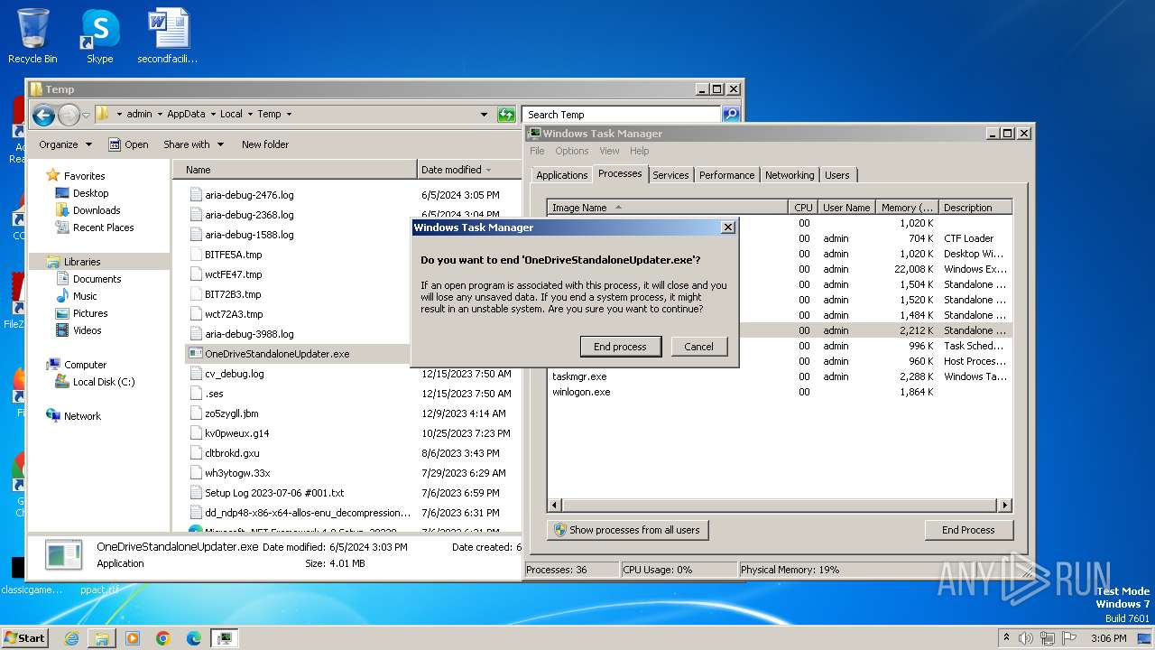Open the Skype desktop shortcut
1155x650 pixels.
pos(99,36)
